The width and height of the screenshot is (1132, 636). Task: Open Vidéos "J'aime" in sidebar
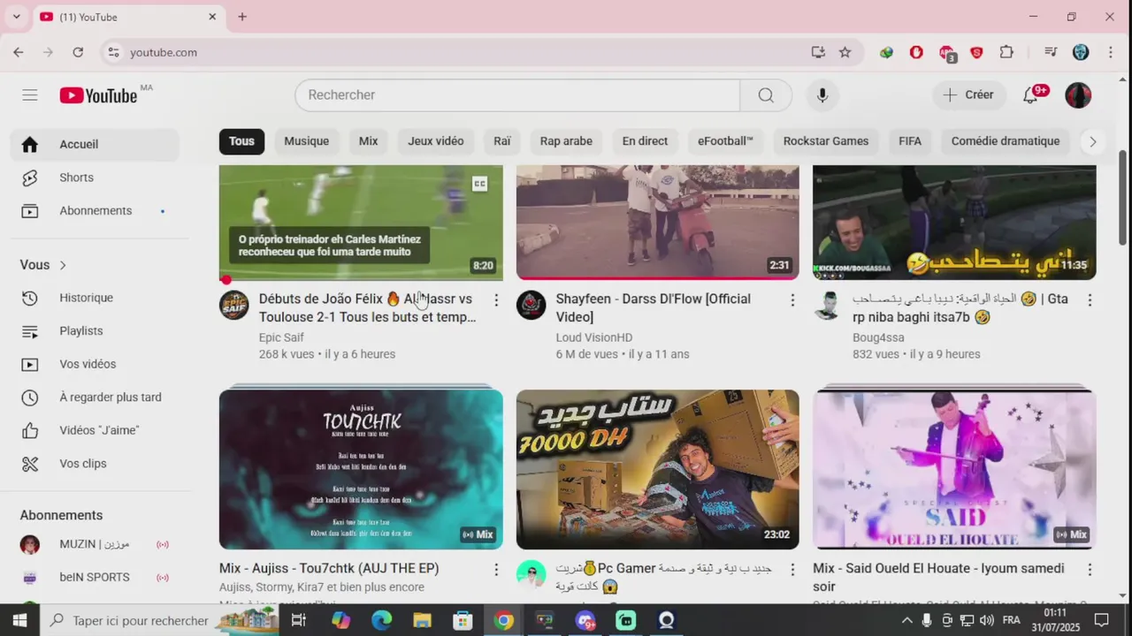click(x=95, y=430)
